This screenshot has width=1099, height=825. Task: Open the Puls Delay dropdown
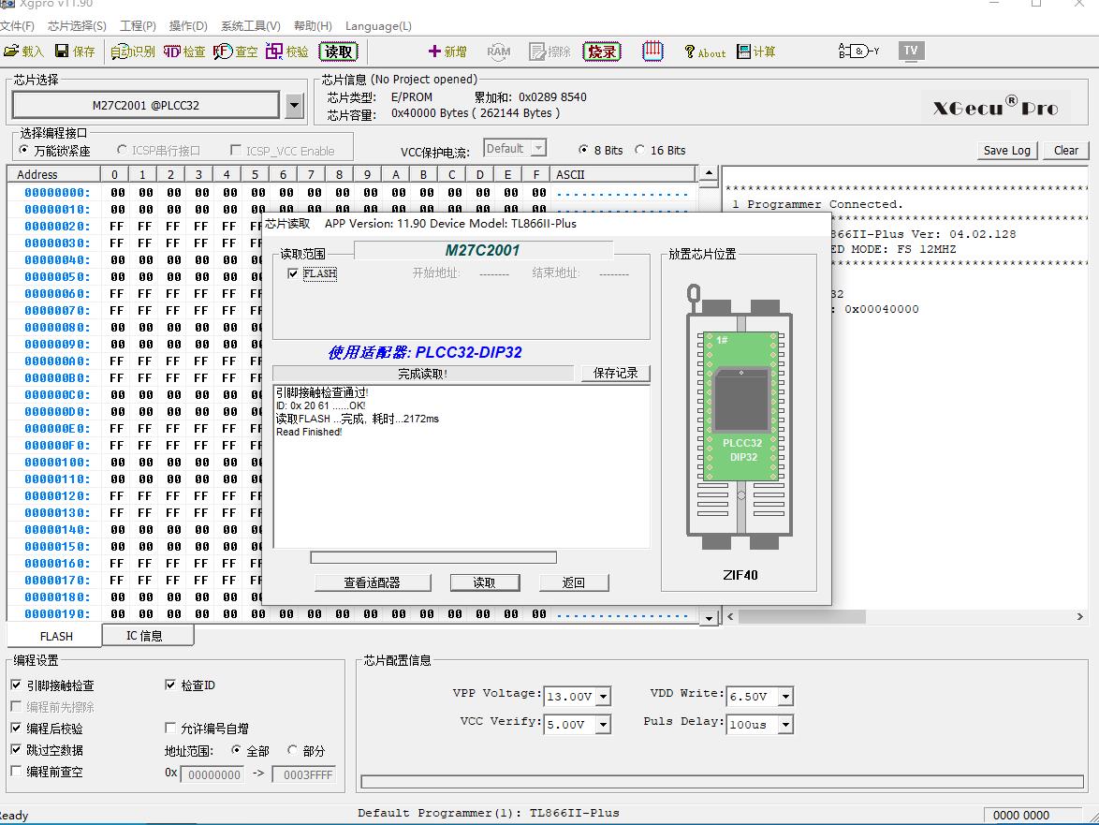coord(785,725)
